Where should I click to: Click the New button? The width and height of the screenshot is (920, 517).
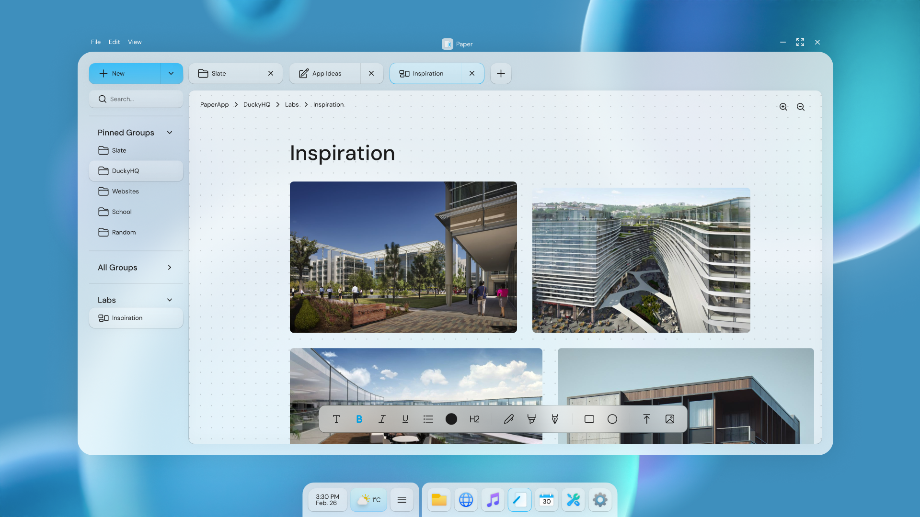click(x=125, y=74)
